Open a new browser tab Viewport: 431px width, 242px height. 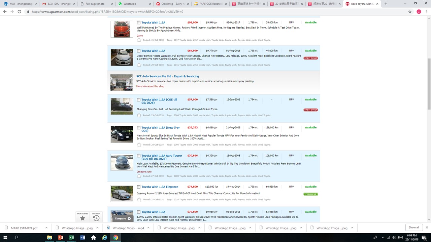pos(386,4)
